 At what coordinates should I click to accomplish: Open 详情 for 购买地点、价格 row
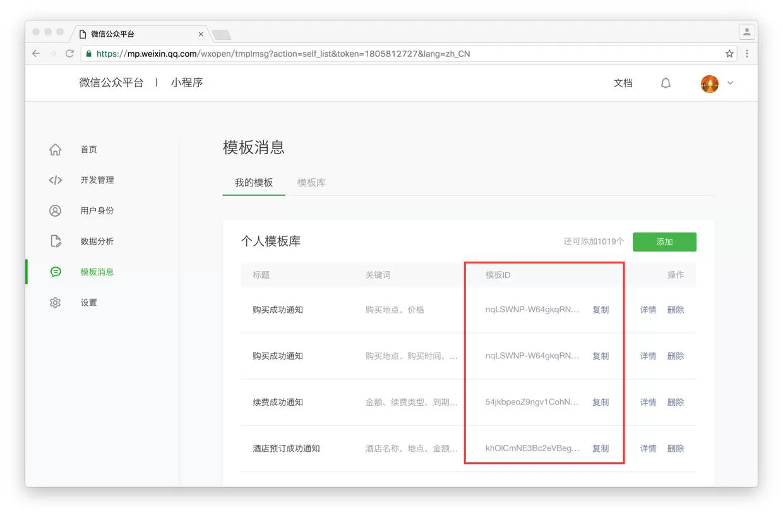pos(649,310)
